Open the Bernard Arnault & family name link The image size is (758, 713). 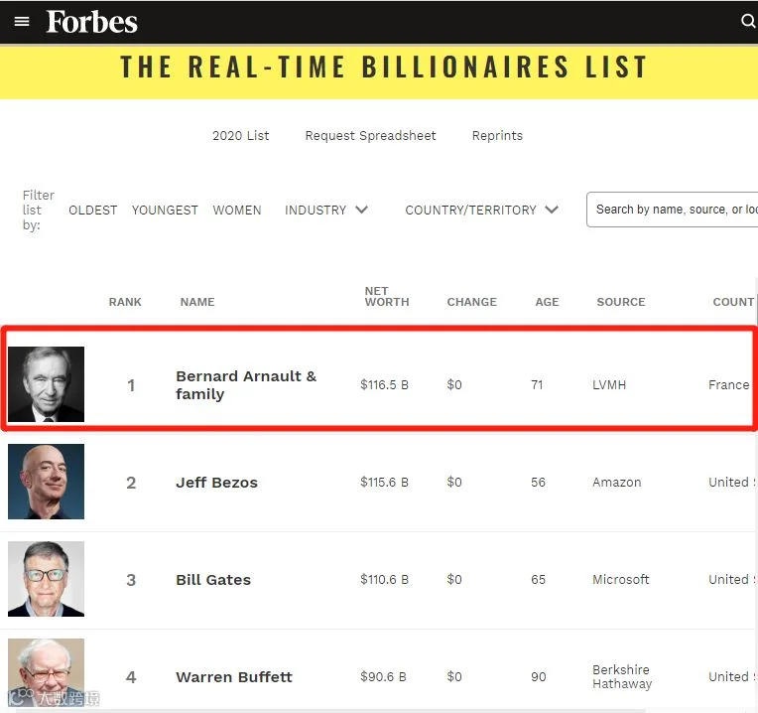246,385
